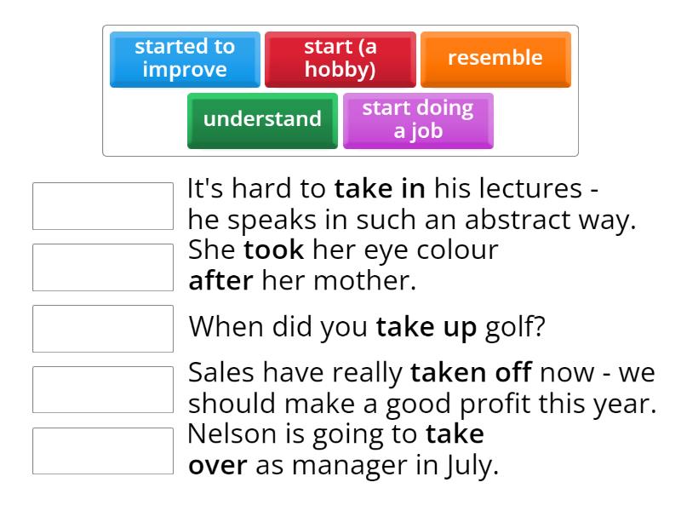Image resolution: width=681 pixels, height=511 pixels.
Task: Click the bold phrase 'taken off'
Action: pos(471,373)
